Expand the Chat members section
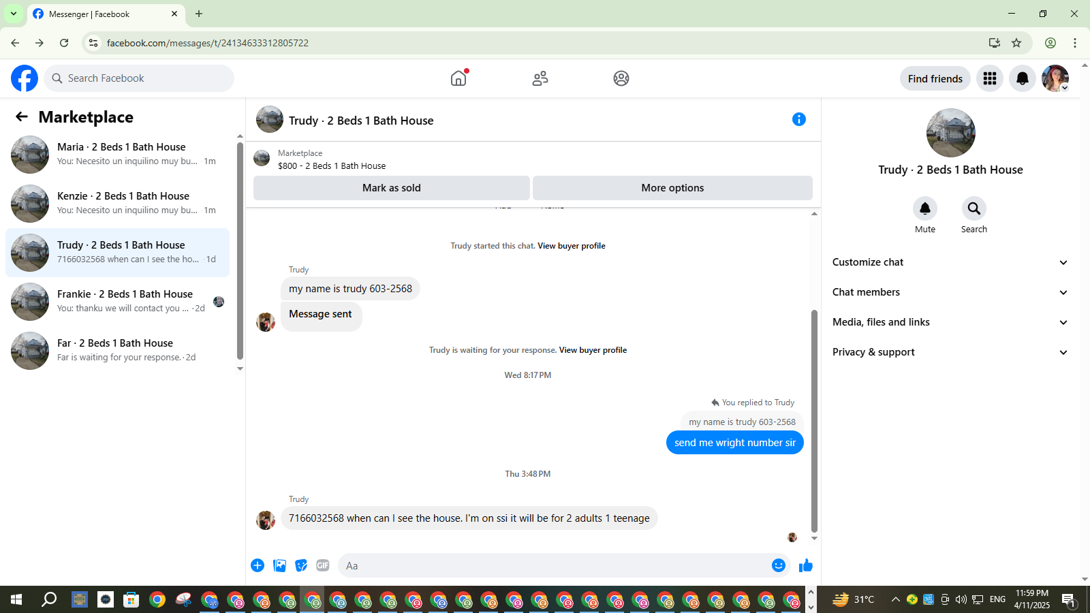This screenshot has height=613, width=1090. pos(950,292)
